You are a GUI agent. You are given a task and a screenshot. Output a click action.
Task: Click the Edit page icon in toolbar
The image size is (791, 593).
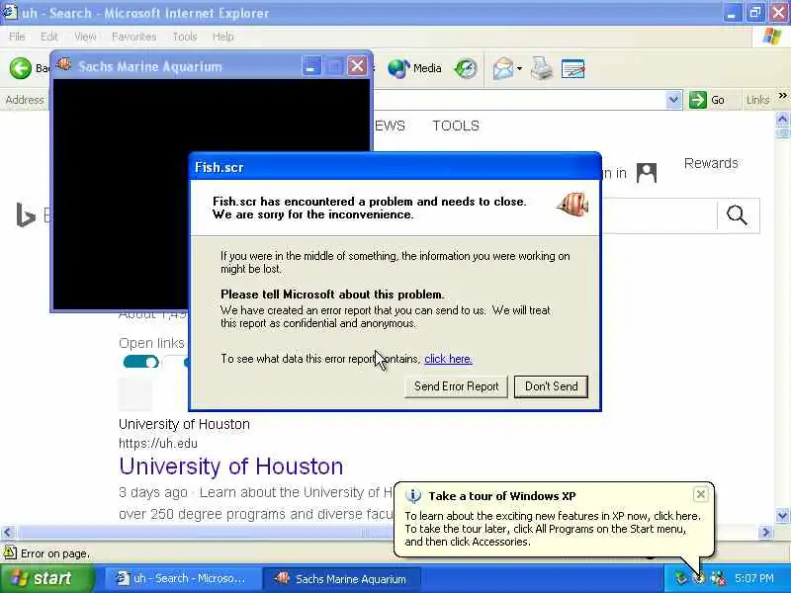(x=572, y=68)
